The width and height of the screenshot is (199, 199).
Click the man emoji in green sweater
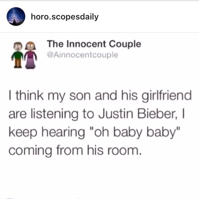pyautogui.click(x=17, y=55)
